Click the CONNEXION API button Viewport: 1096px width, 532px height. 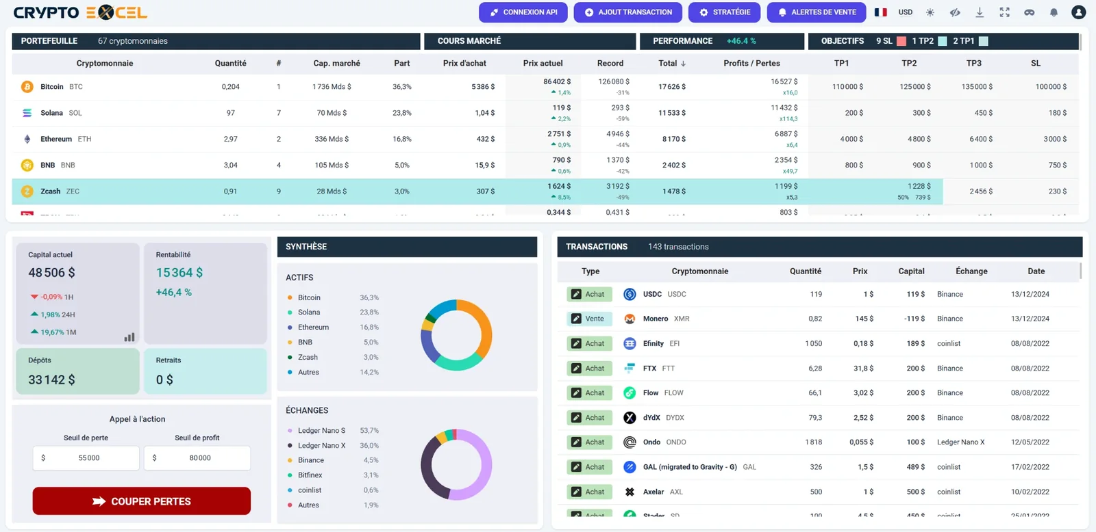point(523,12)
